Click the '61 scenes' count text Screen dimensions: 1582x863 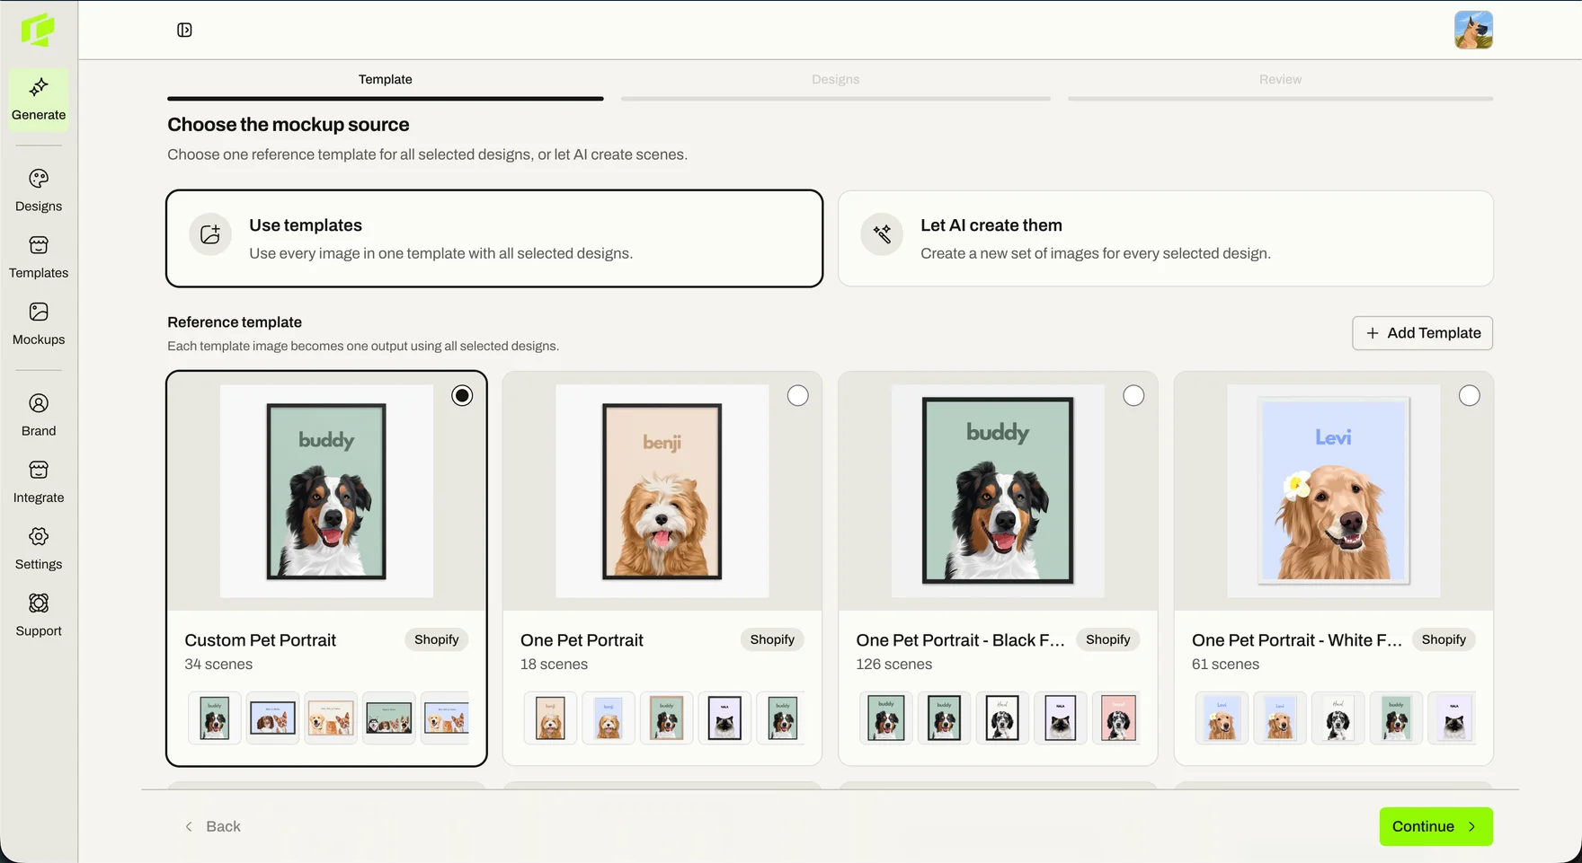tap(1225, 665)
